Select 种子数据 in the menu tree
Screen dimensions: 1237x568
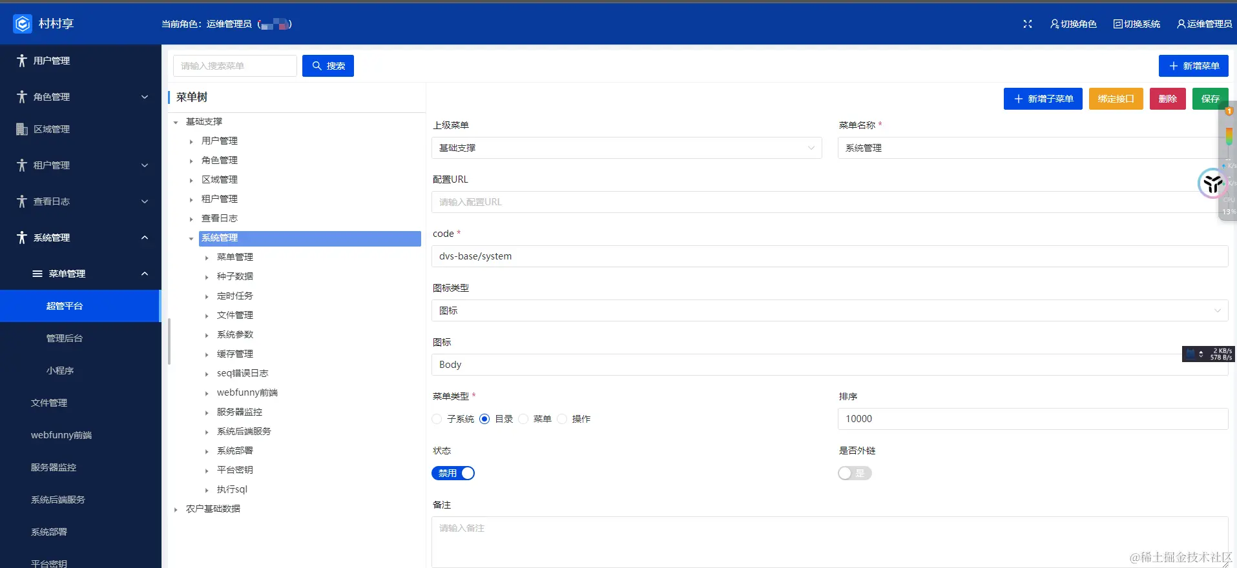[x=235, y=276]
